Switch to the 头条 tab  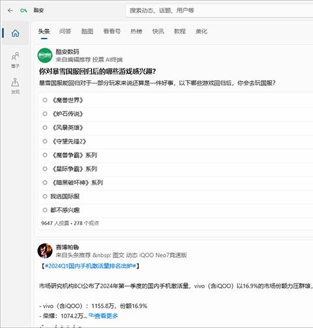pyautogui.click(x=44, y=31)
